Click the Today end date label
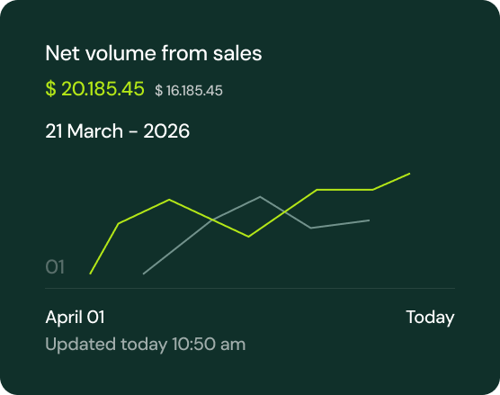Viewport: 500px width, 395px height. [x=430, y=318]
